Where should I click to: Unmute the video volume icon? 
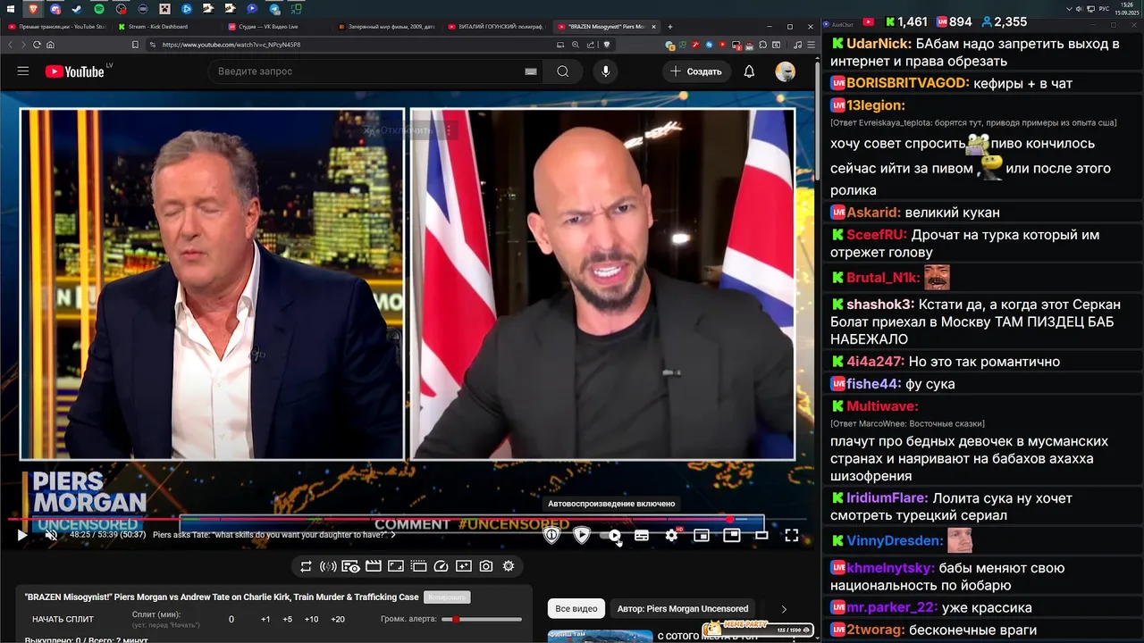51,535
